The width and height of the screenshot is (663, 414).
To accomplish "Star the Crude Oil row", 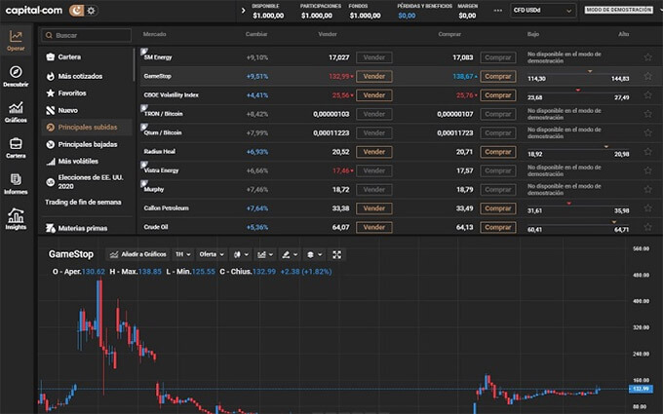I will (x=647, y=227).
